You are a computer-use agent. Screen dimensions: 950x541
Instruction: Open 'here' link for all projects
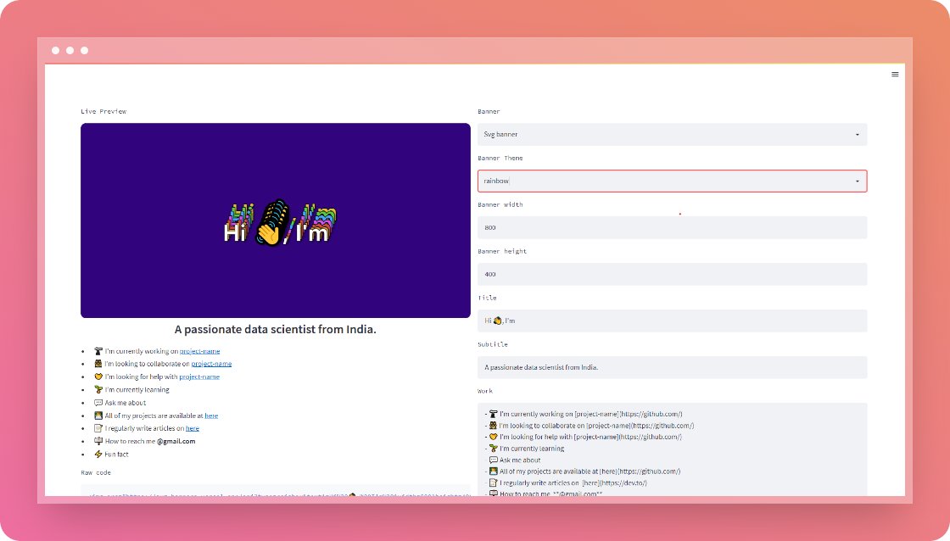tap(211, 416)
